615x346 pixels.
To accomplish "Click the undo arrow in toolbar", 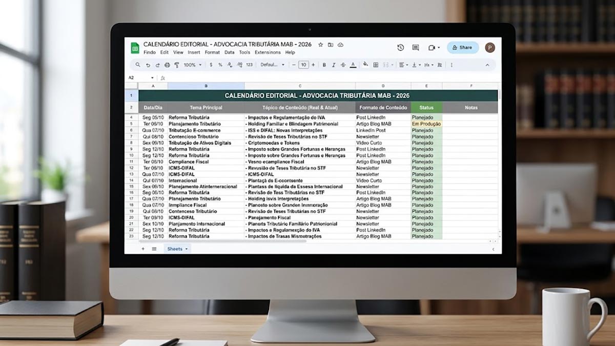I will (x=148, y=65).
